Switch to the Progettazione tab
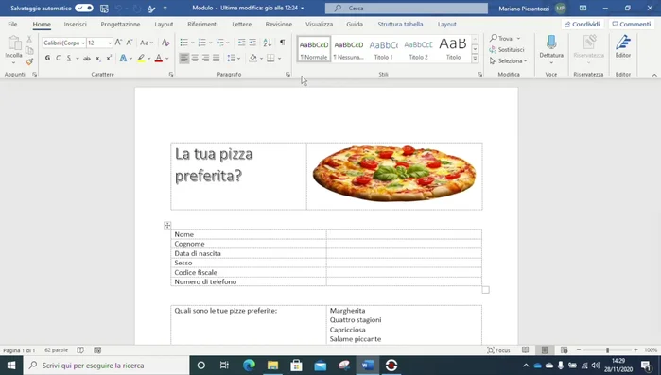Screen dimensions: 661x375 pos(120,25)
